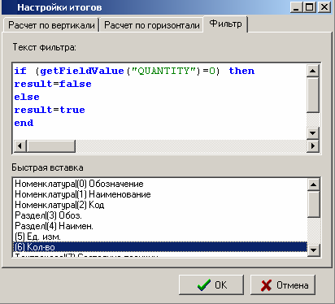This screenshot has width=335, height=304.
Task: Click the vertical scroll thumb of filter text
Action: [313, 95]
